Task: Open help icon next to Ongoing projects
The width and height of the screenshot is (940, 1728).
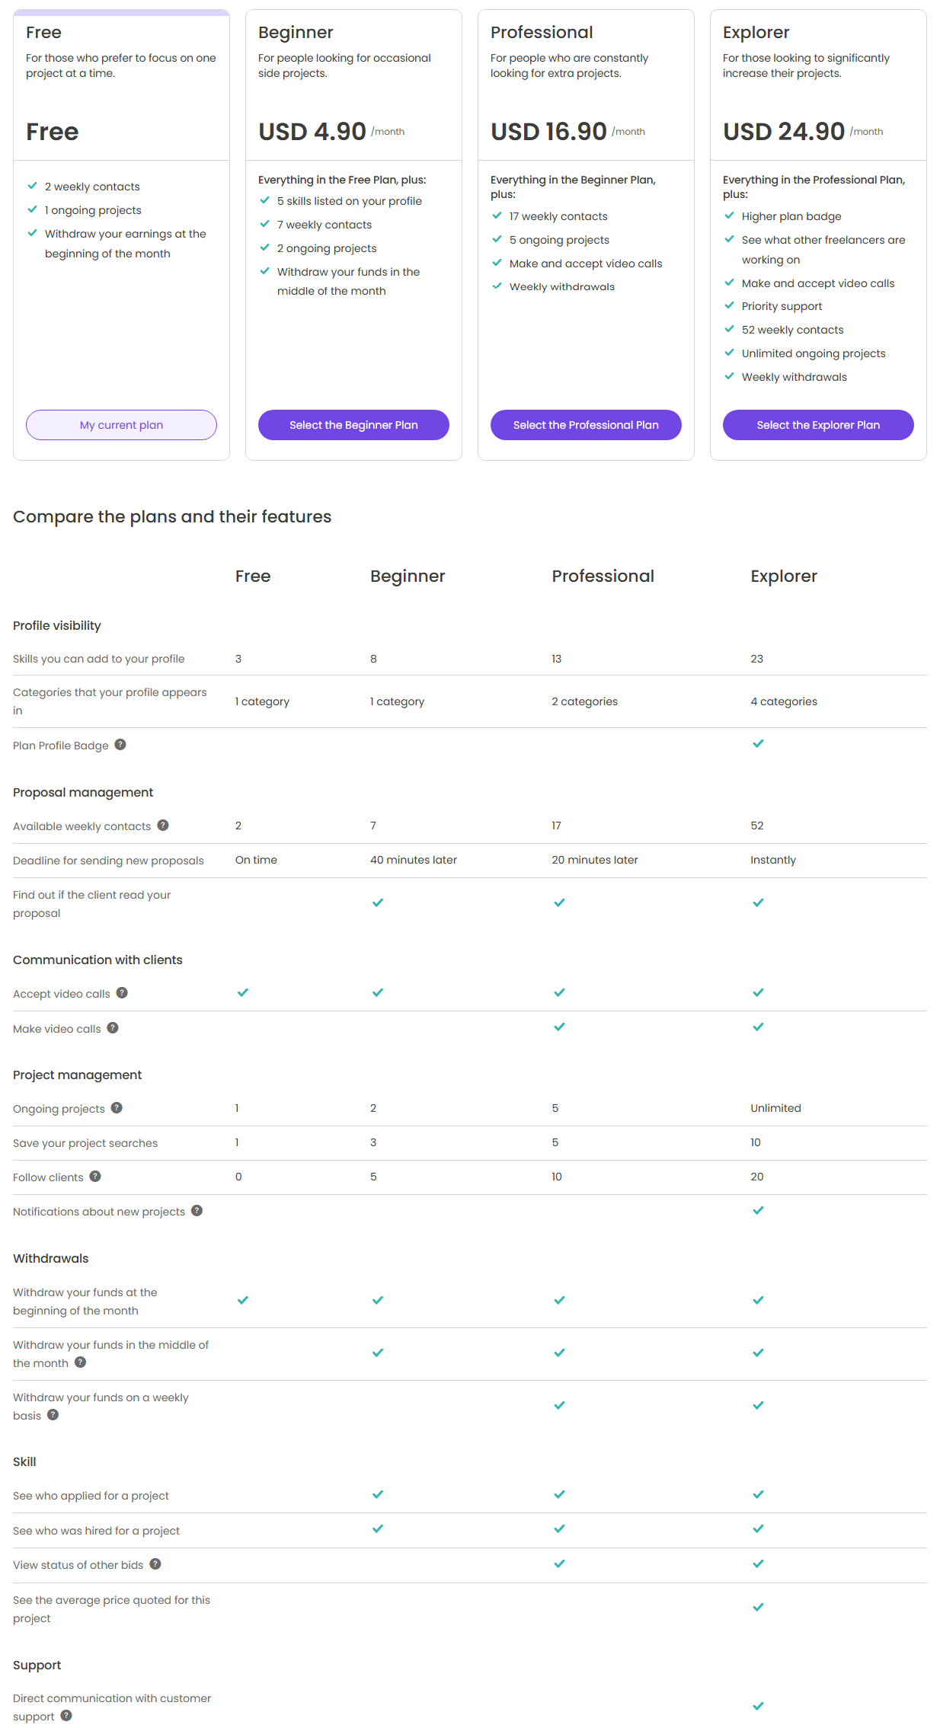Action: 117,1108
